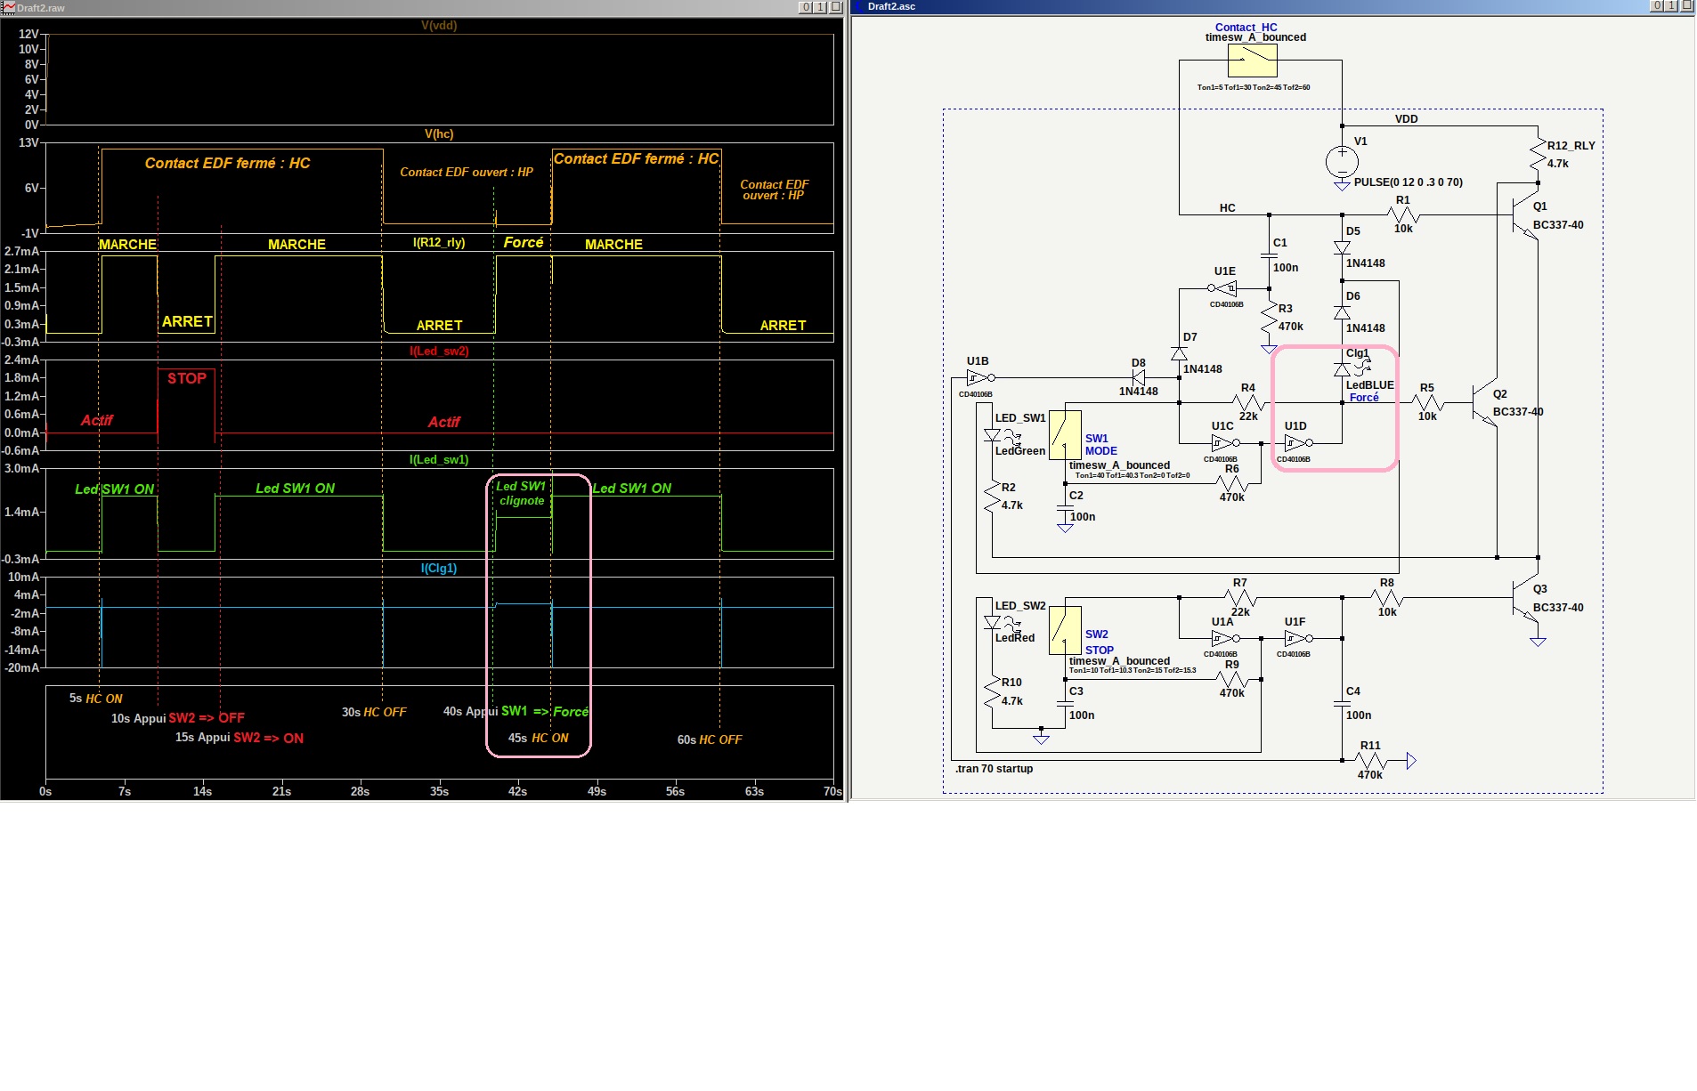Click resistor R11 symbol
Image resolution: width=1697 pixels, height=1091 pixels.
click(1370, 761)
